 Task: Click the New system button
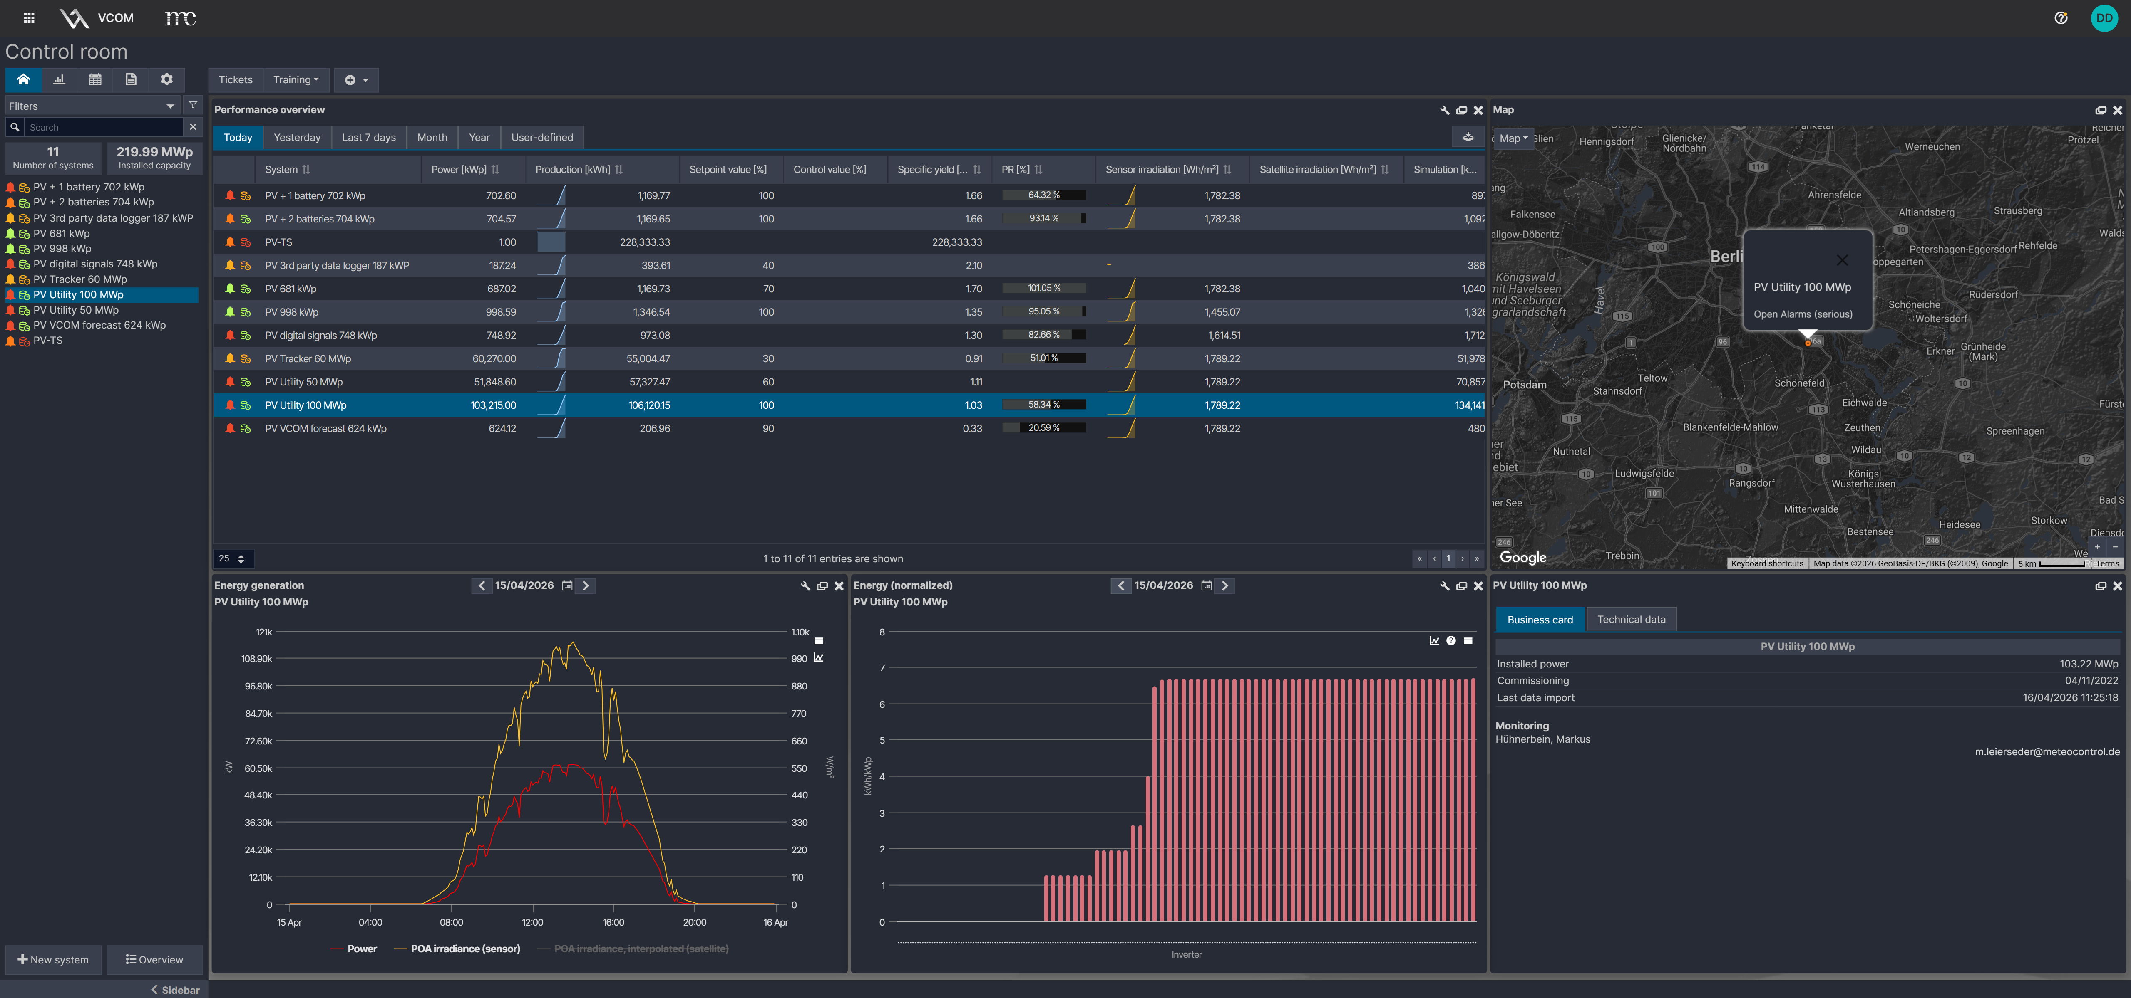[x=53, y=959]
